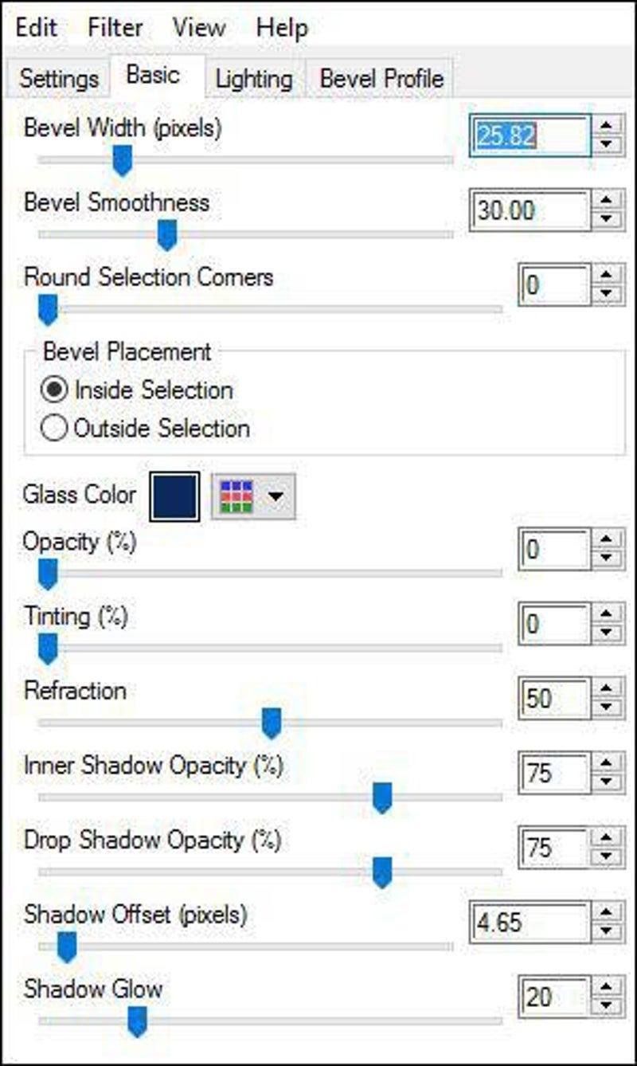The width and height of the screenshot is (637, 1066).
Task: Click the Bevel Width input field
Action: click(x=529, y=136)
